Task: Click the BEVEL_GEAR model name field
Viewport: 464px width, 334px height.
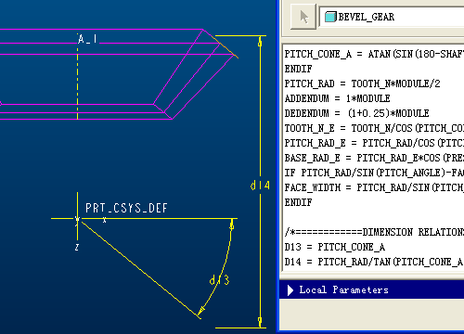Action: tap(392, 17)
